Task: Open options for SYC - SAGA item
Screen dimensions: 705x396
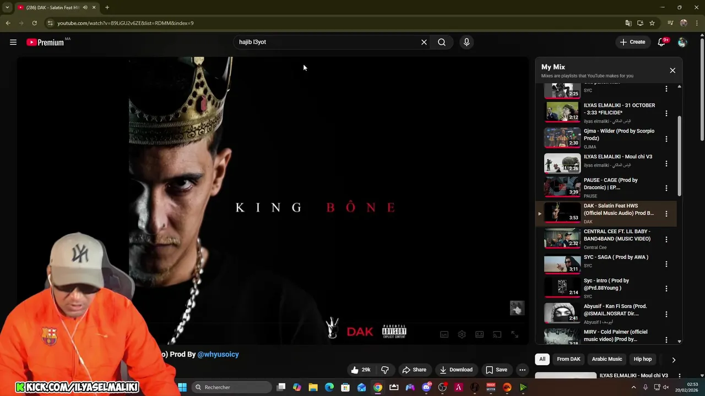Action: pos(666,264)
